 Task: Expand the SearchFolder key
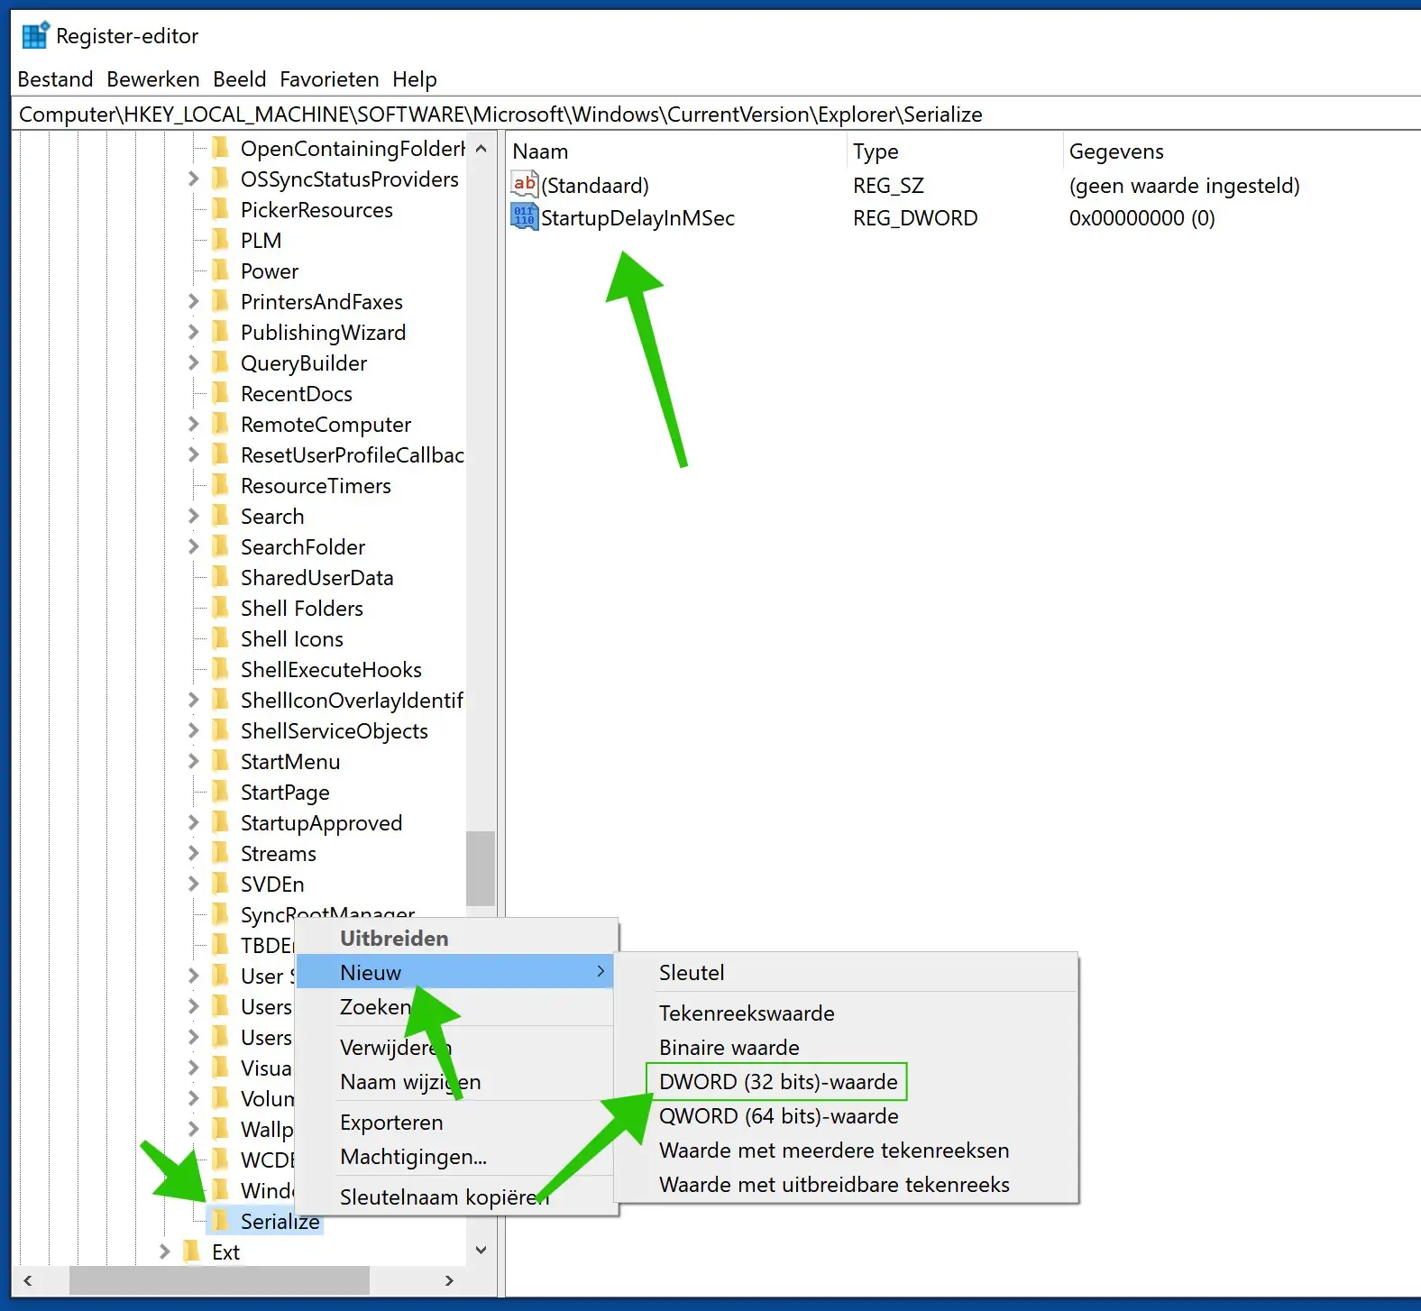coord(193,546)
